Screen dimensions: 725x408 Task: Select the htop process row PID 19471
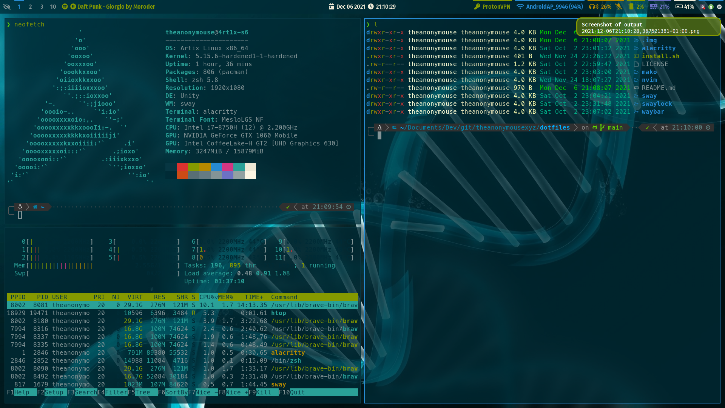click(x=182, y=313)
